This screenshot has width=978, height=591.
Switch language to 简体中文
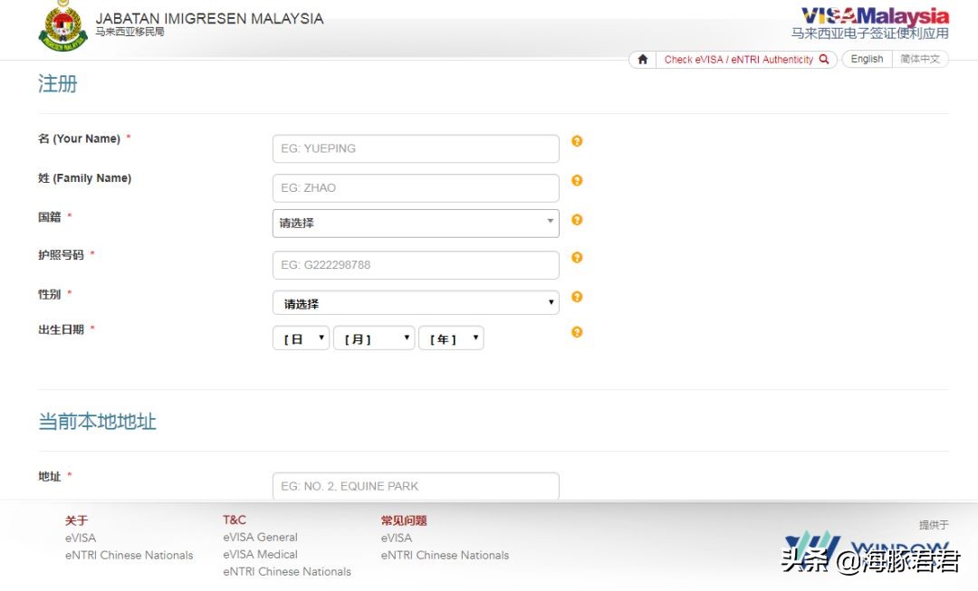920,58
